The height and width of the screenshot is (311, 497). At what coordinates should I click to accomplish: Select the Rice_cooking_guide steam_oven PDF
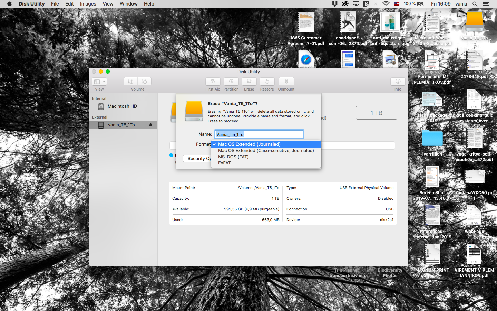(474, 100)
